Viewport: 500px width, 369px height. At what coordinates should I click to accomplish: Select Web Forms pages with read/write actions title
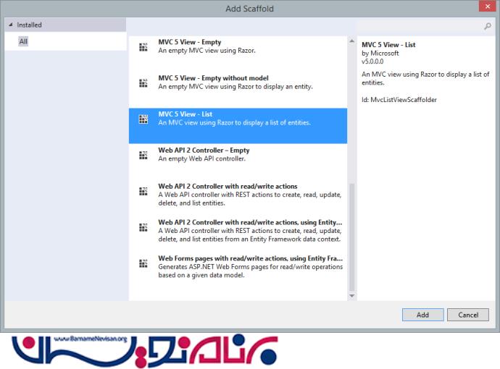click(250, 258)
